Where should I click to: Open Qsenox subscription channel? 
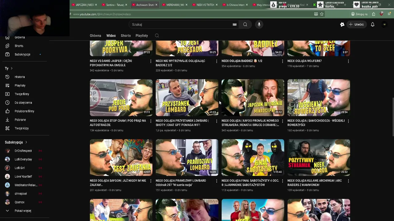[x=19, y=202]
